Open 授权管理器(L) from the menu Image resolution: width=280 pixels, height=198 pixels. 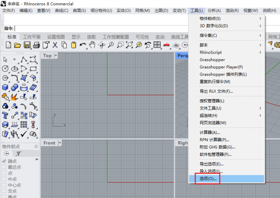226,101
